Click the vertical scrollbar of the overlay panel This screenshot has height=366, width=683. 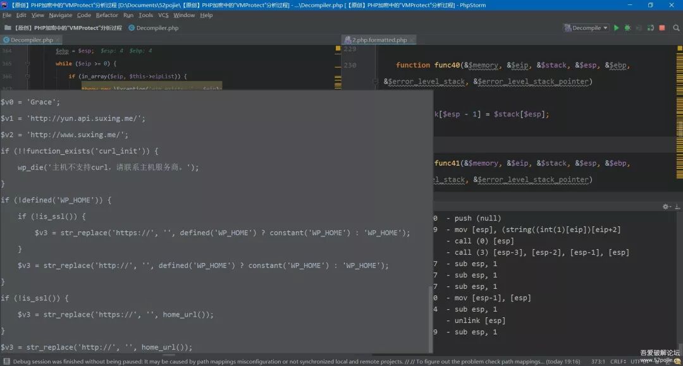point(431,319)
